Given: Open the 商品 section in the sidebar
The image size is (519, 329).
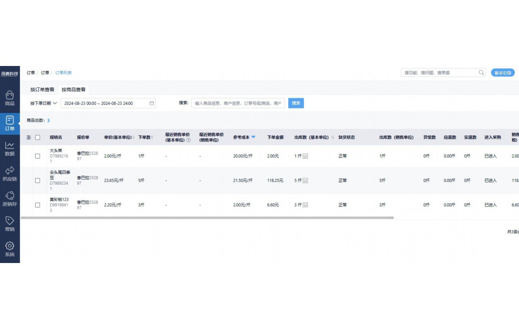Looking at the screenshot, I should pyautogui.click(x=9, y=98).
